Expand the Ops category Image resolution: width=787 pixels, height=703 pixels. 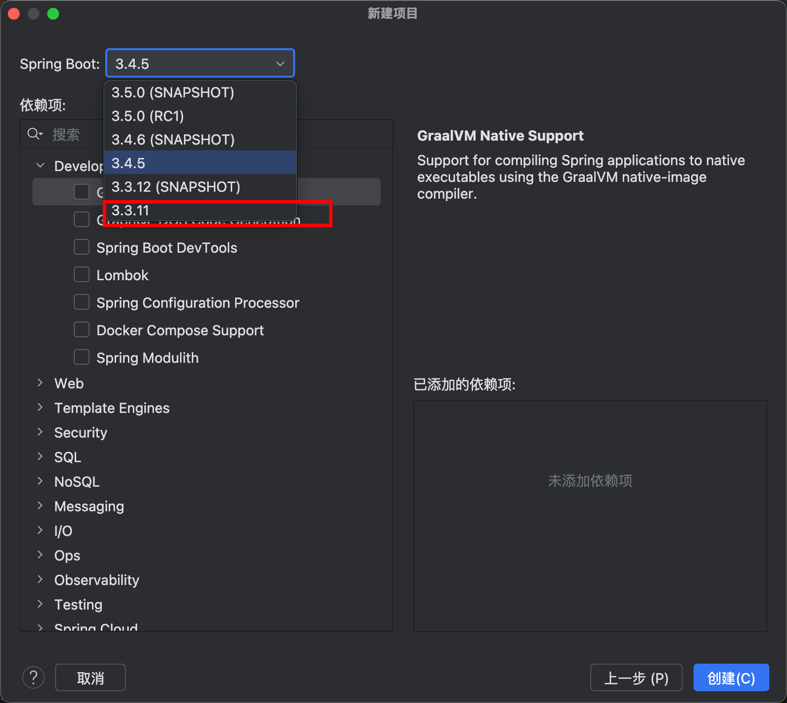[40, 555]
